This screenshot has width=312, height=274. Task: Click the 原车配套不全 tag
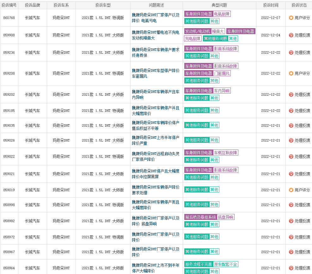(226, 264)
